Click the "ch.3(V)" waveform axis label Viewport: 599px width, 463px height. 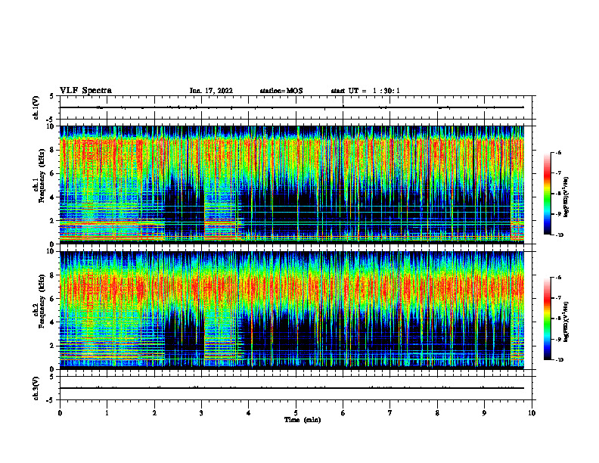tap(36, 388)
